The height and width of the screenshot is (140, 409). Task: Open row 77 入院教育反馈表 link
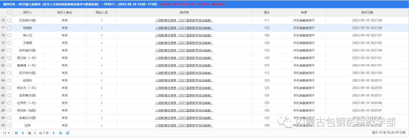(184, 28)
